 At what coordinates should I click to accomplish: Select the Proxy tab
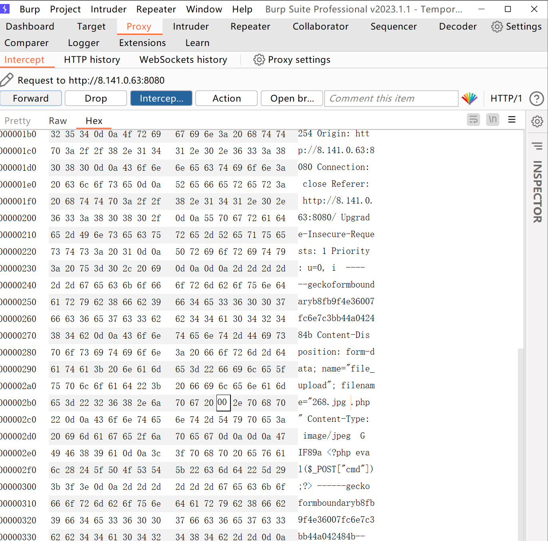coord(139,26)
